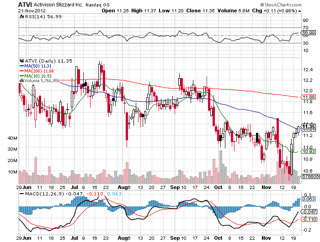Click the Chg +0.11 (+0.98%) value
The image size is (320, 242).
tap(274, 11)
